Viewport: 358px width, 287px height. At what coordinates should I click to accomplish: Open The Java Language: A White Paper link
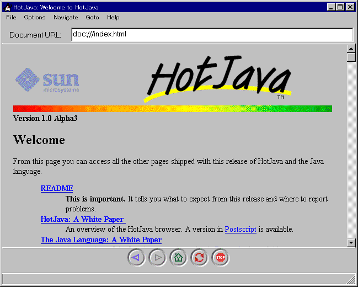point(101,240)
